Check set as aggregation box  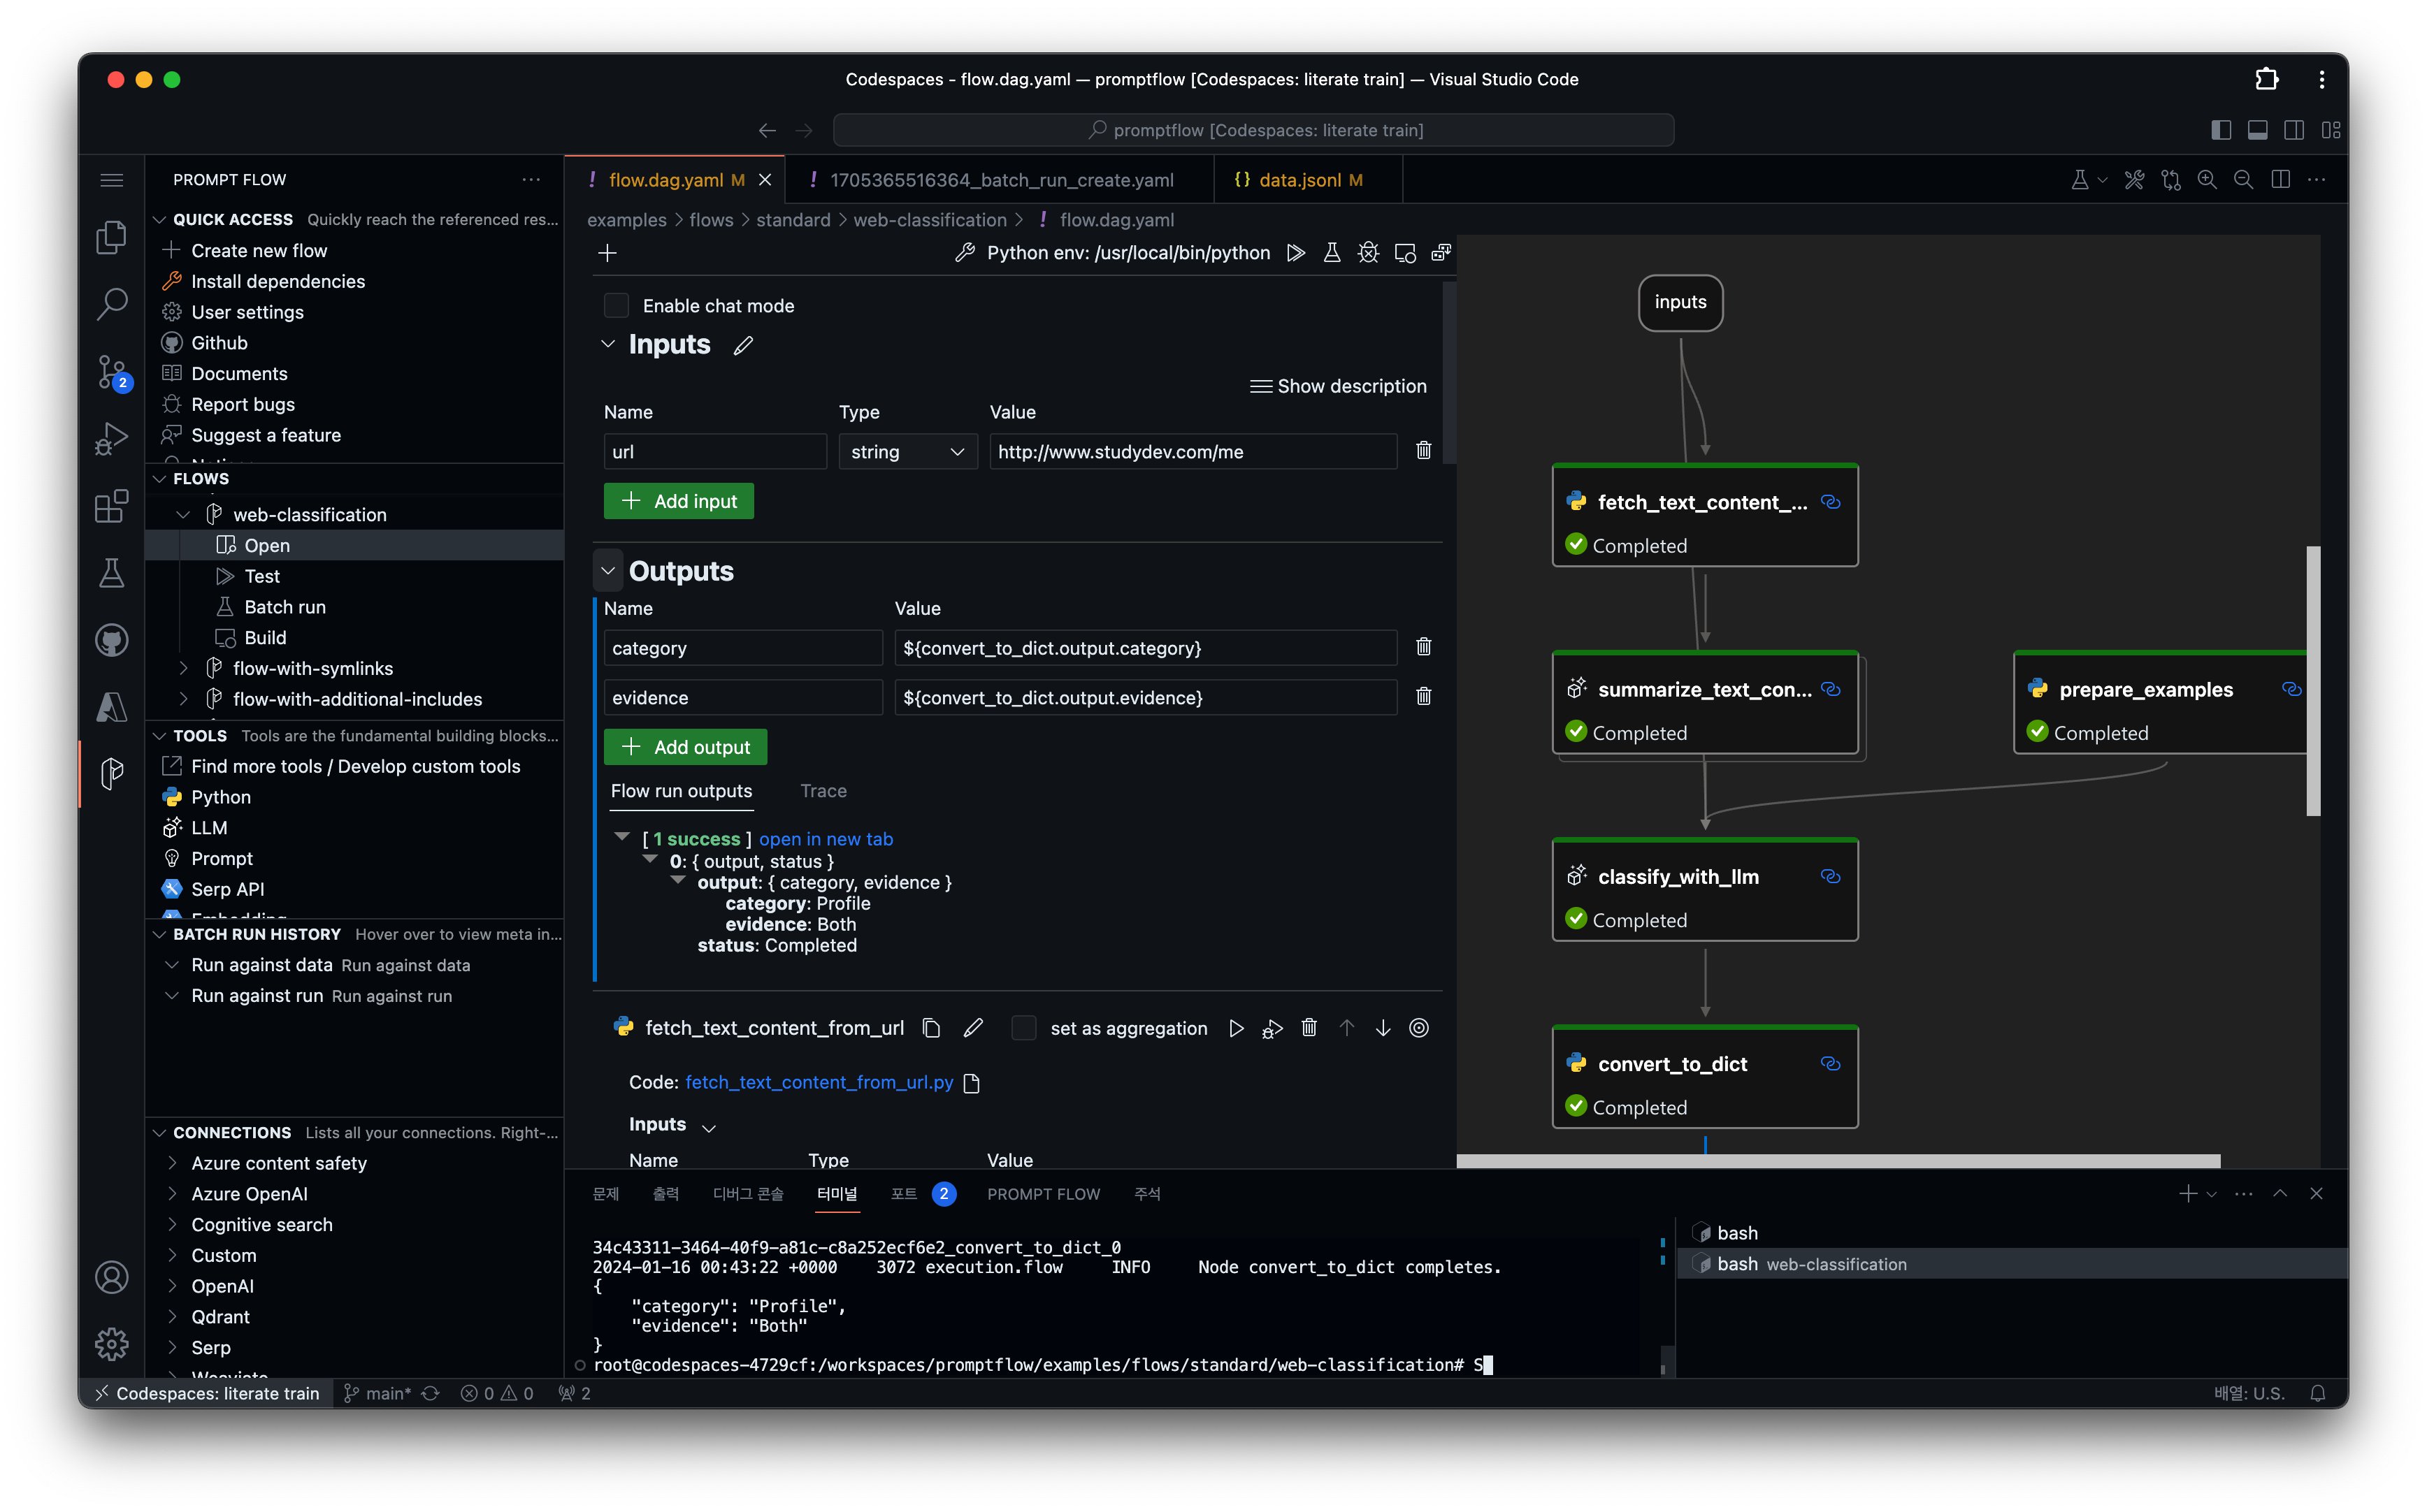[x=1023, y=1028]
